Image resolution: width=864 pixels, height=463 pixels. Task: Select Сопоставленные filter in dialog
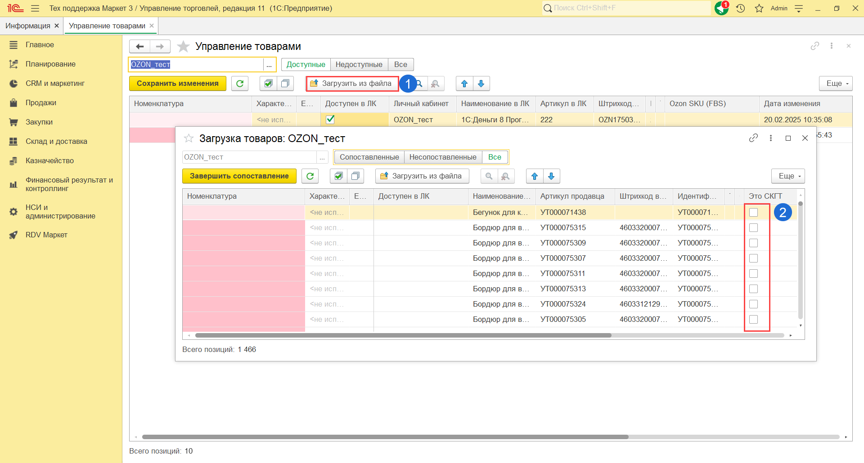pos(369,157)
